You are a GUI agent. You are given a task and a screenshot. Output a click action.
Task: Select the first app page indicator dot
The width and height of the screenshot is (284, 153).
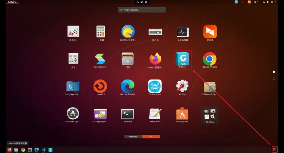pos(274,71)
